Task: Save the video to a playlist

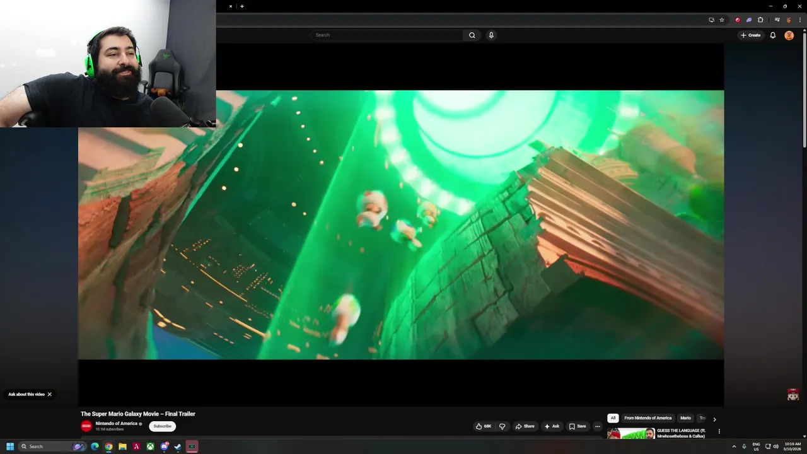Action: click(578, 426)
